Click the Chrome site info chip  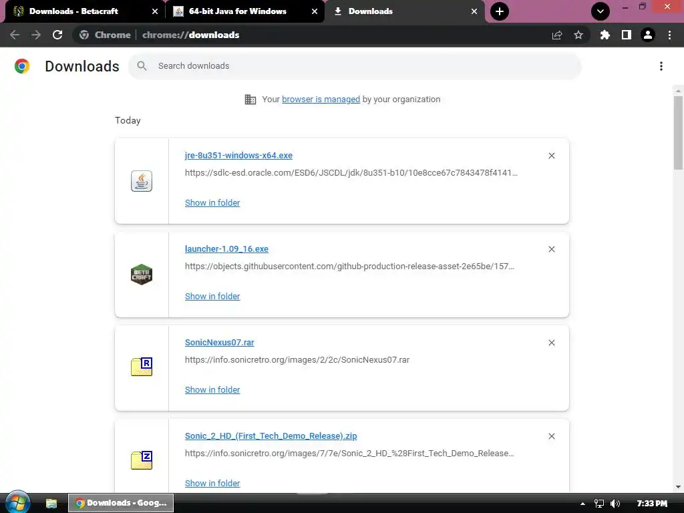tap(105, 35)
